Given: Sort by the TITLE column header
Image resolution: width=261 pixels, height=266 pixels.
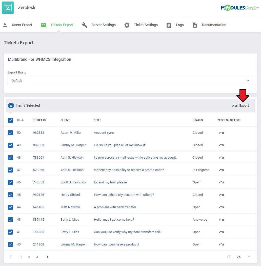Looking at the screenshot, I should (x=98, y=120).
